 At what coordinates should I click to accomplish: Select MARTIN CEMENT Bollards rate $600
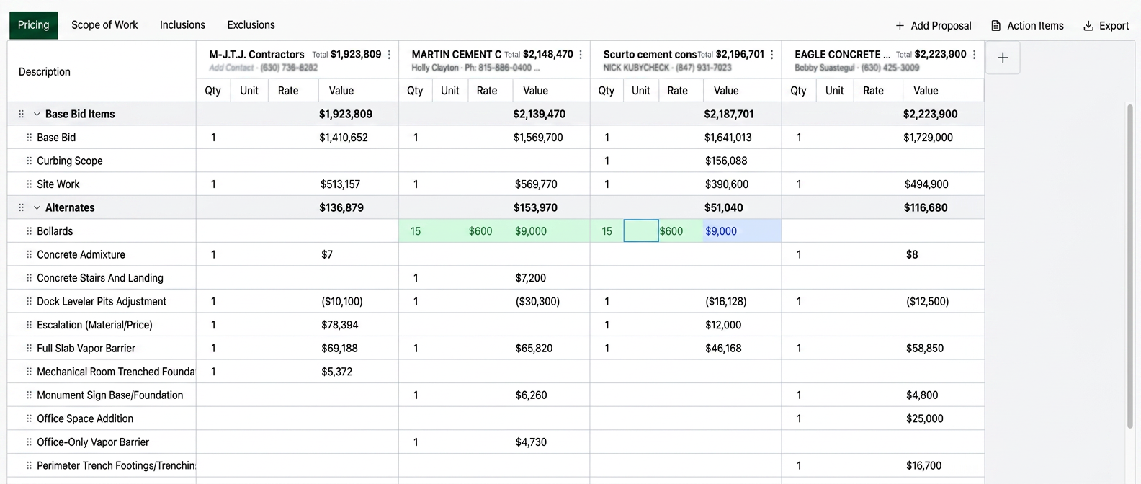point(480,231)
